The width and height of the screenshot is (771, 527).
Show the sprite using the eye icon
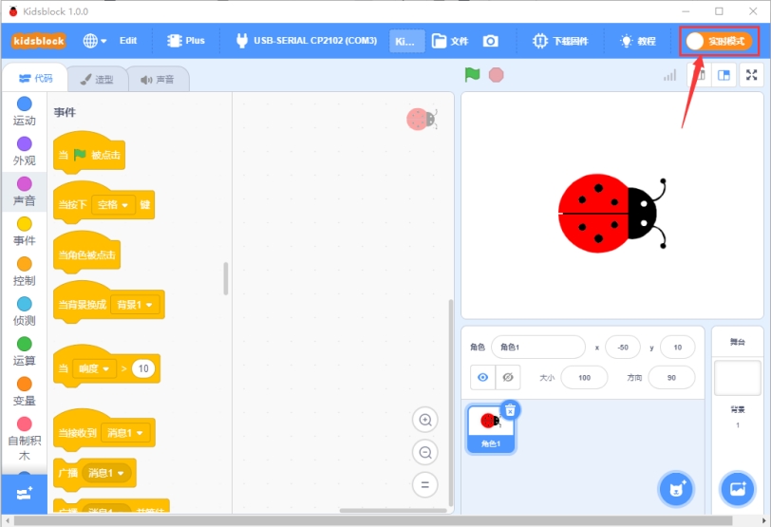click(483, 378)
